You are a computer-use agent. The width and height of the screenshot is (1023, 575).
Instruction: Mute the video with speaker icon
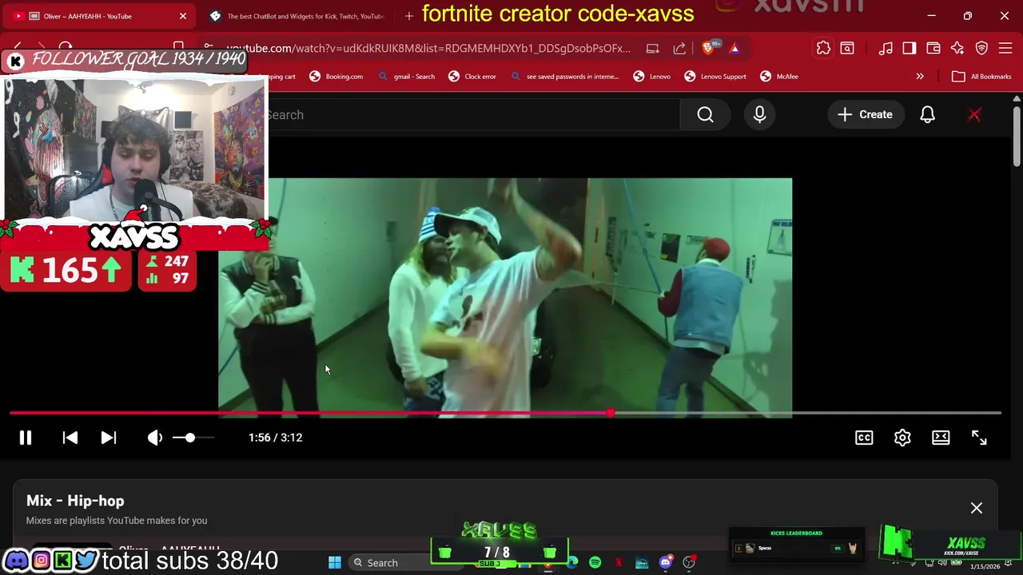(x=155, y=438)
